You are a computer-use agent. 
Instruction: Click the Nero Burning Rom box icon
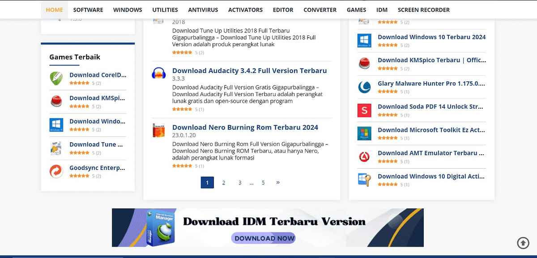click(159, 130)
